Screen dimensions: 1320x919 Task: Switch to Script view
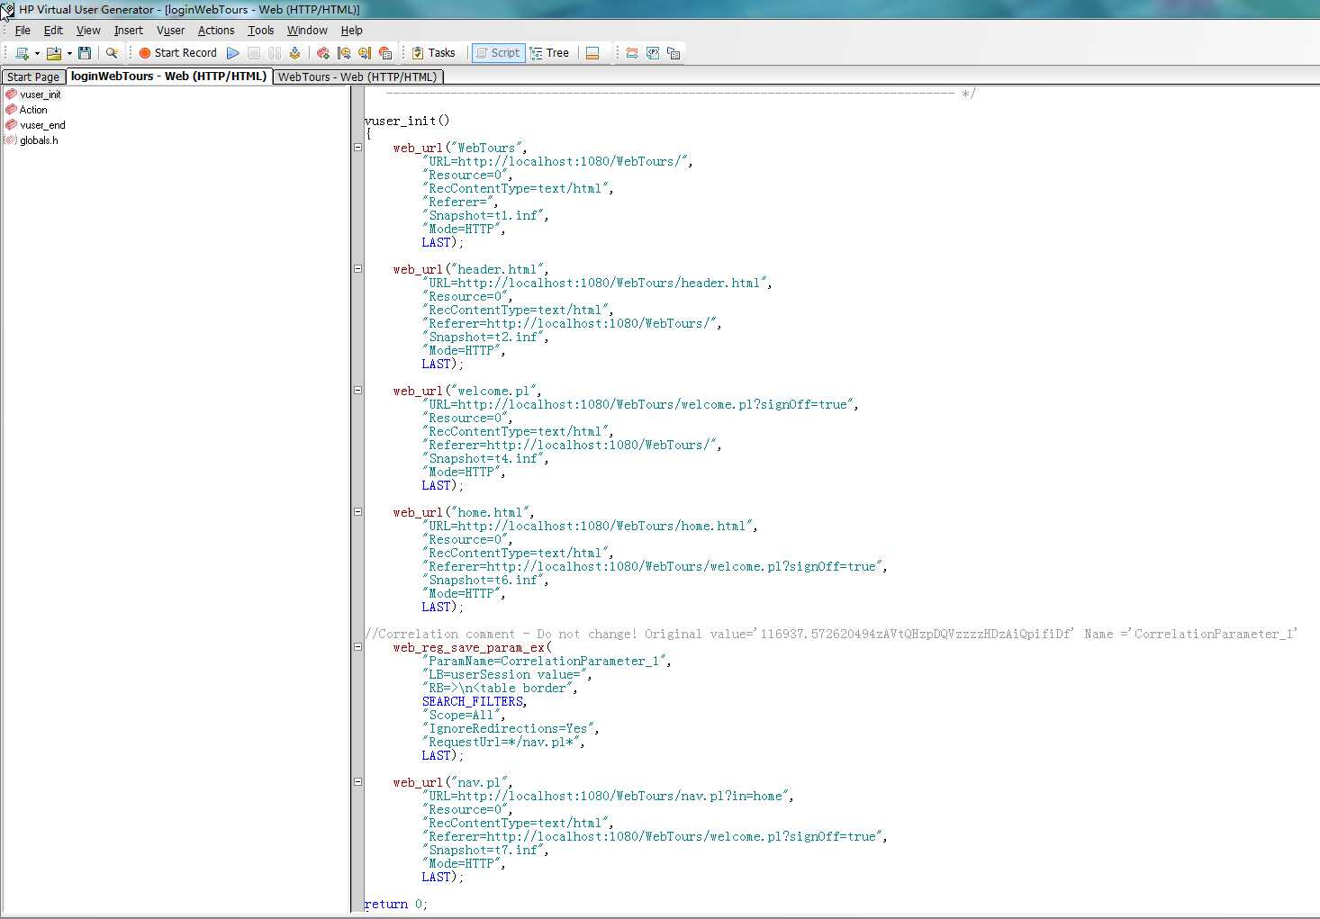click(x=498, y=53)
